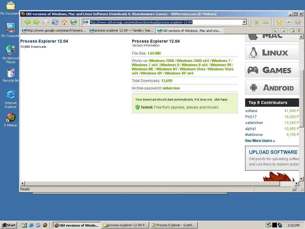Open the home page icon
The height and width of the screenshot is (229, 305).
coord(64,22)
